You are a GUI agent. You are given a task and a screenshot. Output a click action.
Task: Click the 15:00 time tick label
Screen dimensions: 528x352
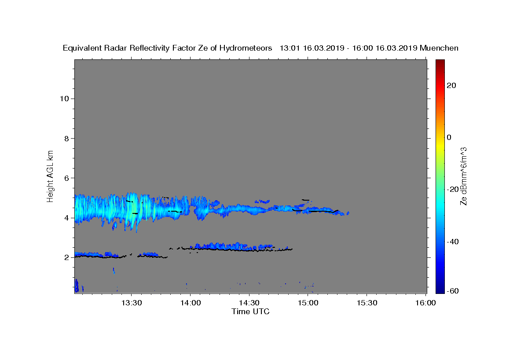(308, 303)
